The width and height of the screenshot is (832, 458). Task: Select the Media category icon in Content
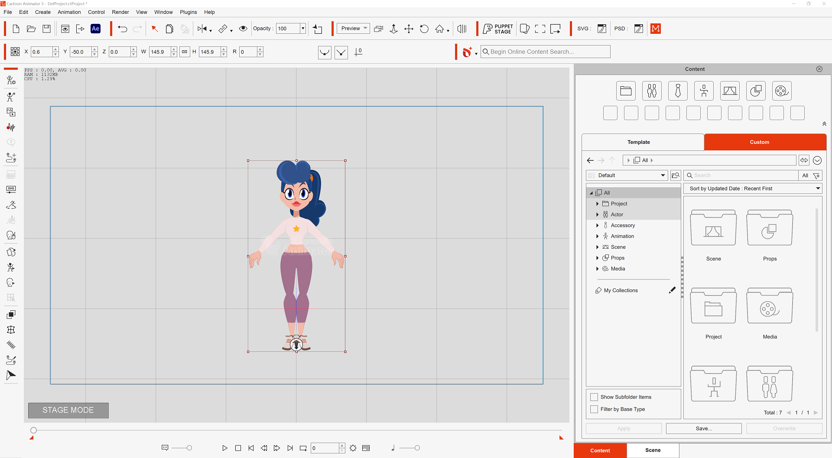pos(781,91)
